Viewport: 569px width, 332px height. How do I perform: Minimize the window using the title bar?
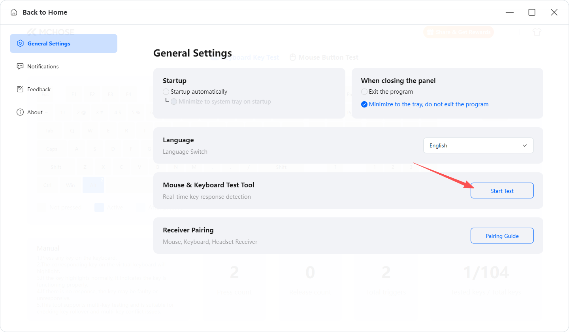510,12
